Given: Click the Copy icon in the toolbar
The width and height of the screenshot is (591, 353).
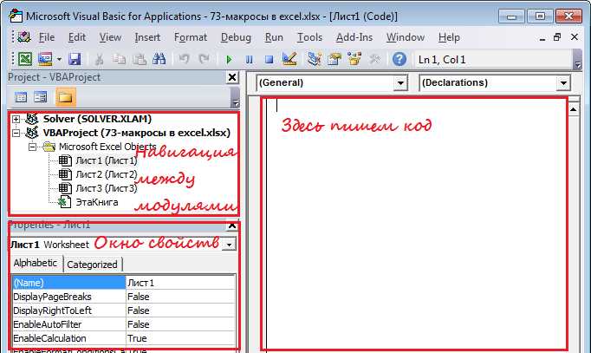Looking at the screenshot, I should 119,59.
